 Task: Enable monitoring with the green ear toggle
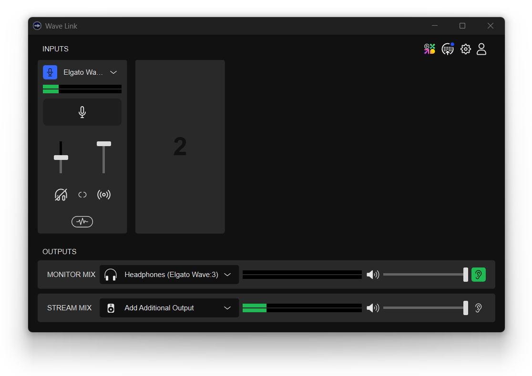point(478,274)
